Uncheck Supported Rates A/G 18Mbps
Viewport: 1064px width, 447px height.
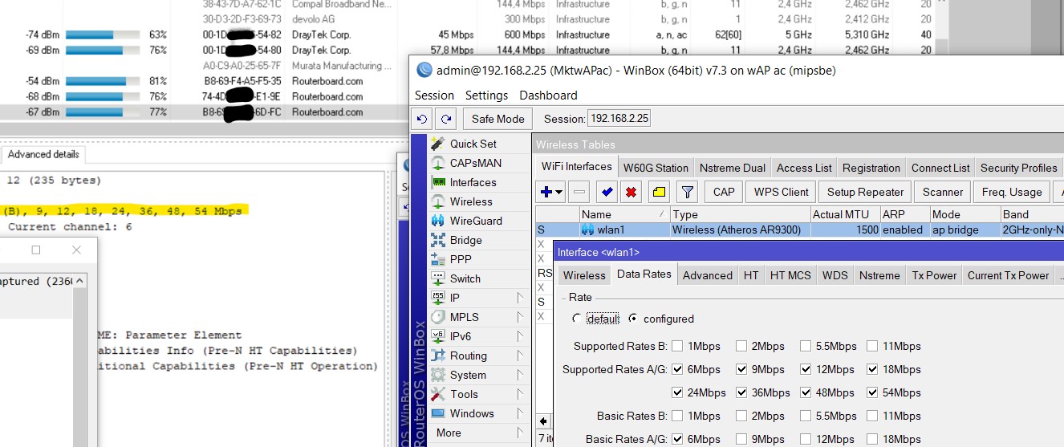pyautogui.click(x=872, y=370)
